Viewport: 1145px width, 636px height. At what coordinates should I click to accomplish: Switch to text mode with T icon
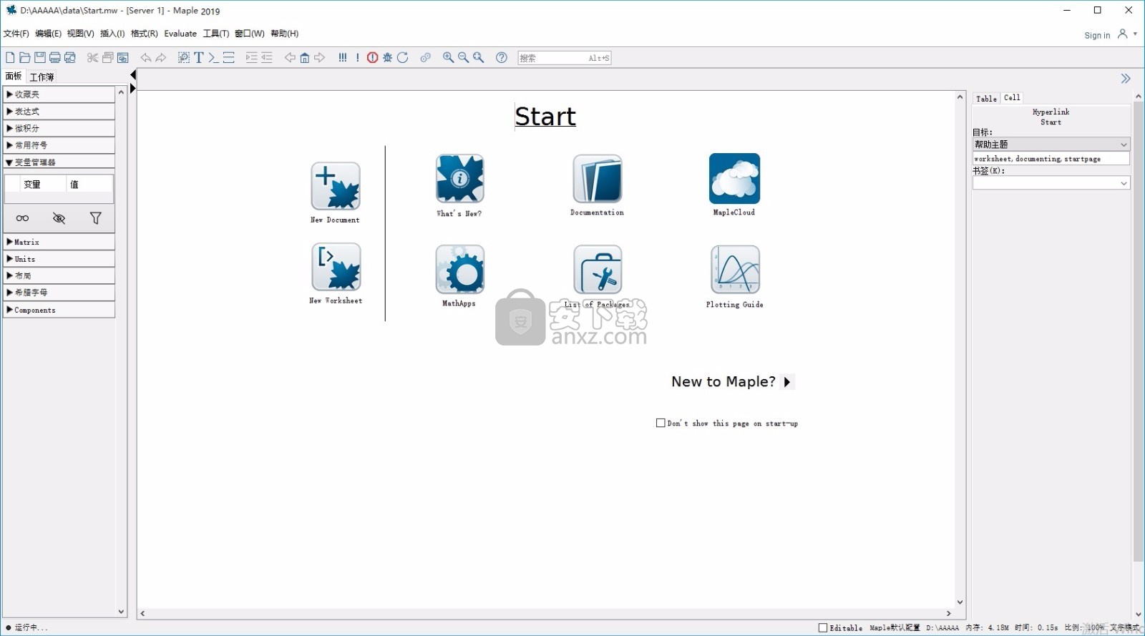point(199,57)
